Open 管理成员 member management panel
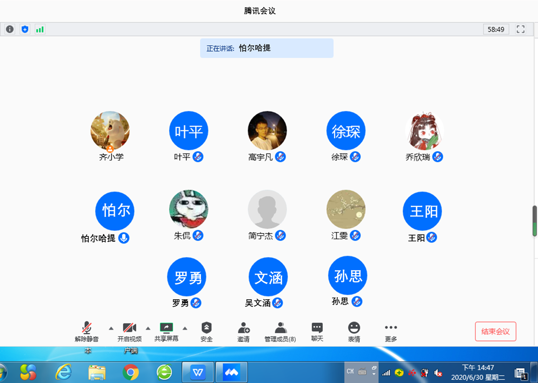This screenshot has width=538, height=383. (x=280, y=332)
